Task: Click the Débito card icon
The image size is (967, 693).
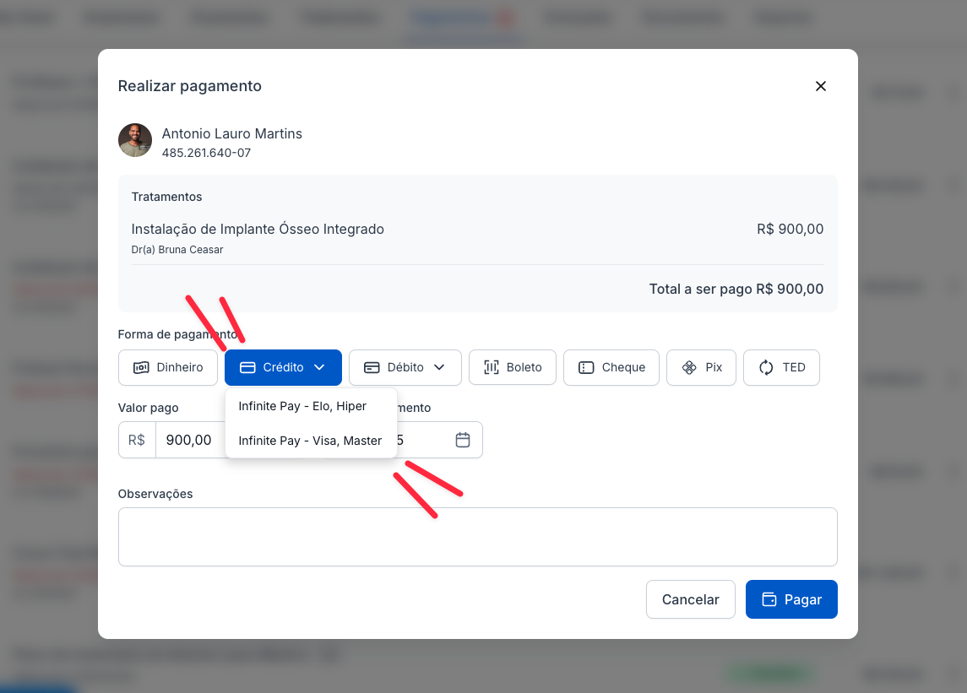Action: pos(372,367)
